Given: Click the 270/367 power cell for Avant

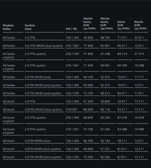Looking at the screenshot, I should coord(72,110).
